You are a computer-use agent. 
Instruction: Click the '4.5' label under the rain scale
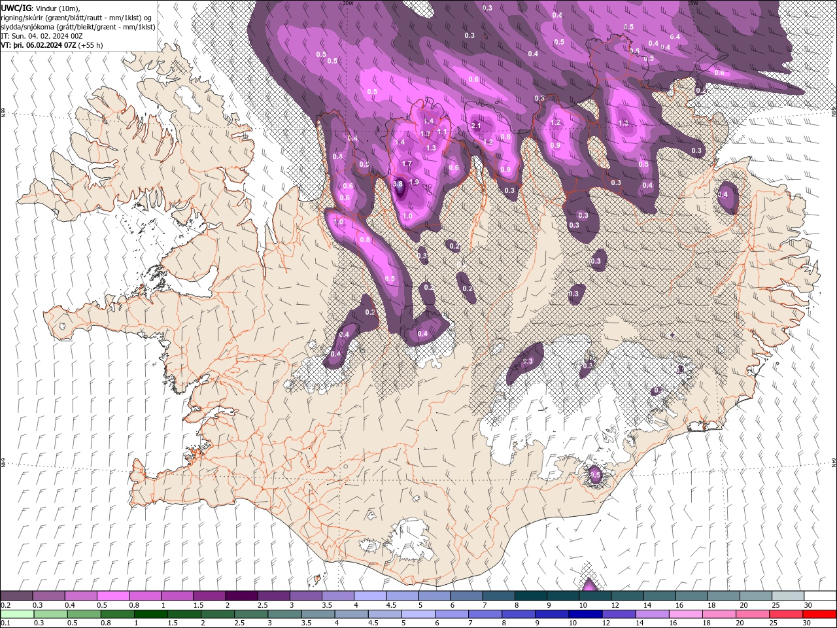[x=373, y=623]
